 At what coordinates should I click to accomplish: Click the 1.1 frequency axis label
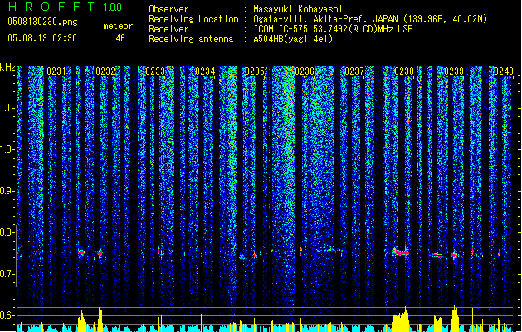[7, 108]
